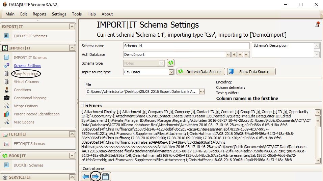Click the EXPORT|IT Schemas list icon
The height and width of the screenshot is (181, 323).
[x=6, y=36]
